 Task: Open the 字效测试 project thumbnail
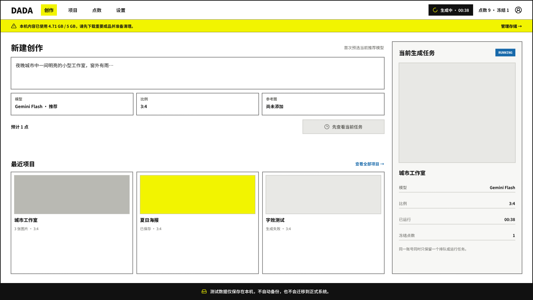click(x=323, y=195)
